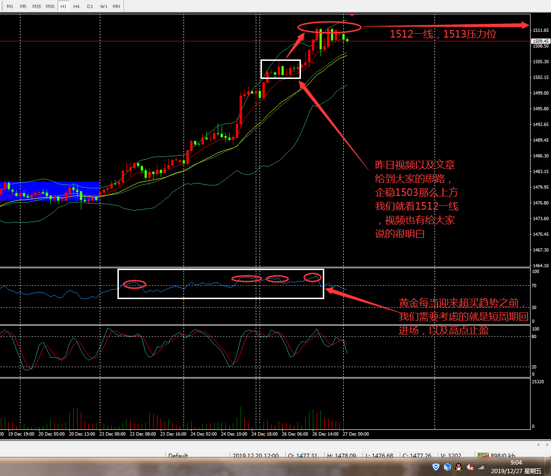Click the 1464.10 price axis label
Image resolution: width=551 pixels, height=476 pixels.
click(541, 265)
